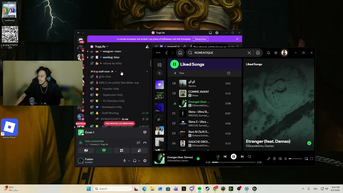Skip to the next track
343x193 pixels.
pyautogui.click(x=242, y=157)
